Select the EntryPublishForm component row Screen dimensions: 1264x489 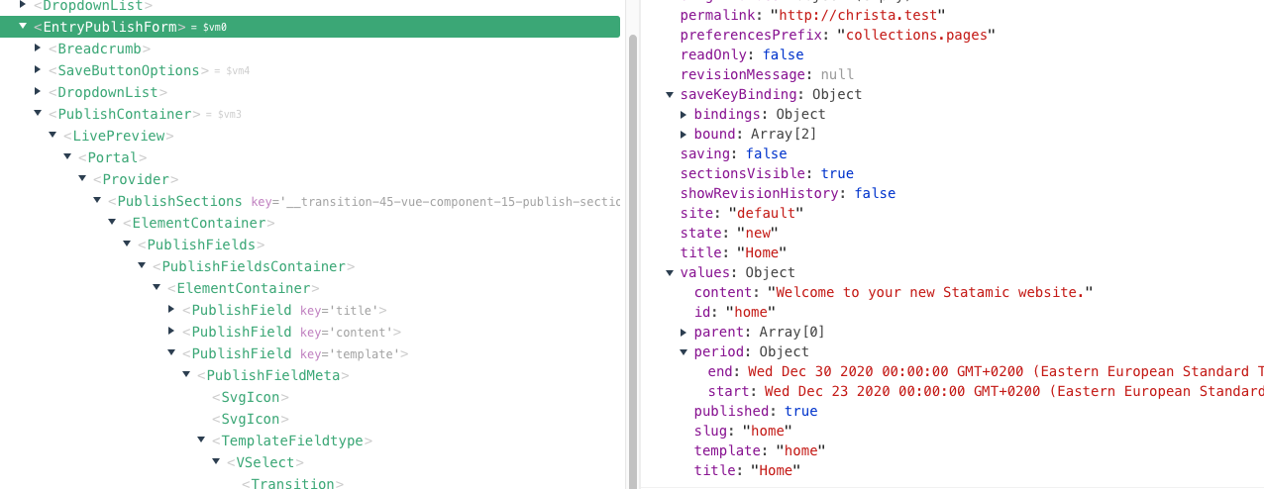tap(310, 27)
